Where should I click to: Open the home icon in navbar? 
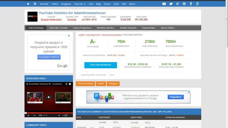click(x=28, y=4)
